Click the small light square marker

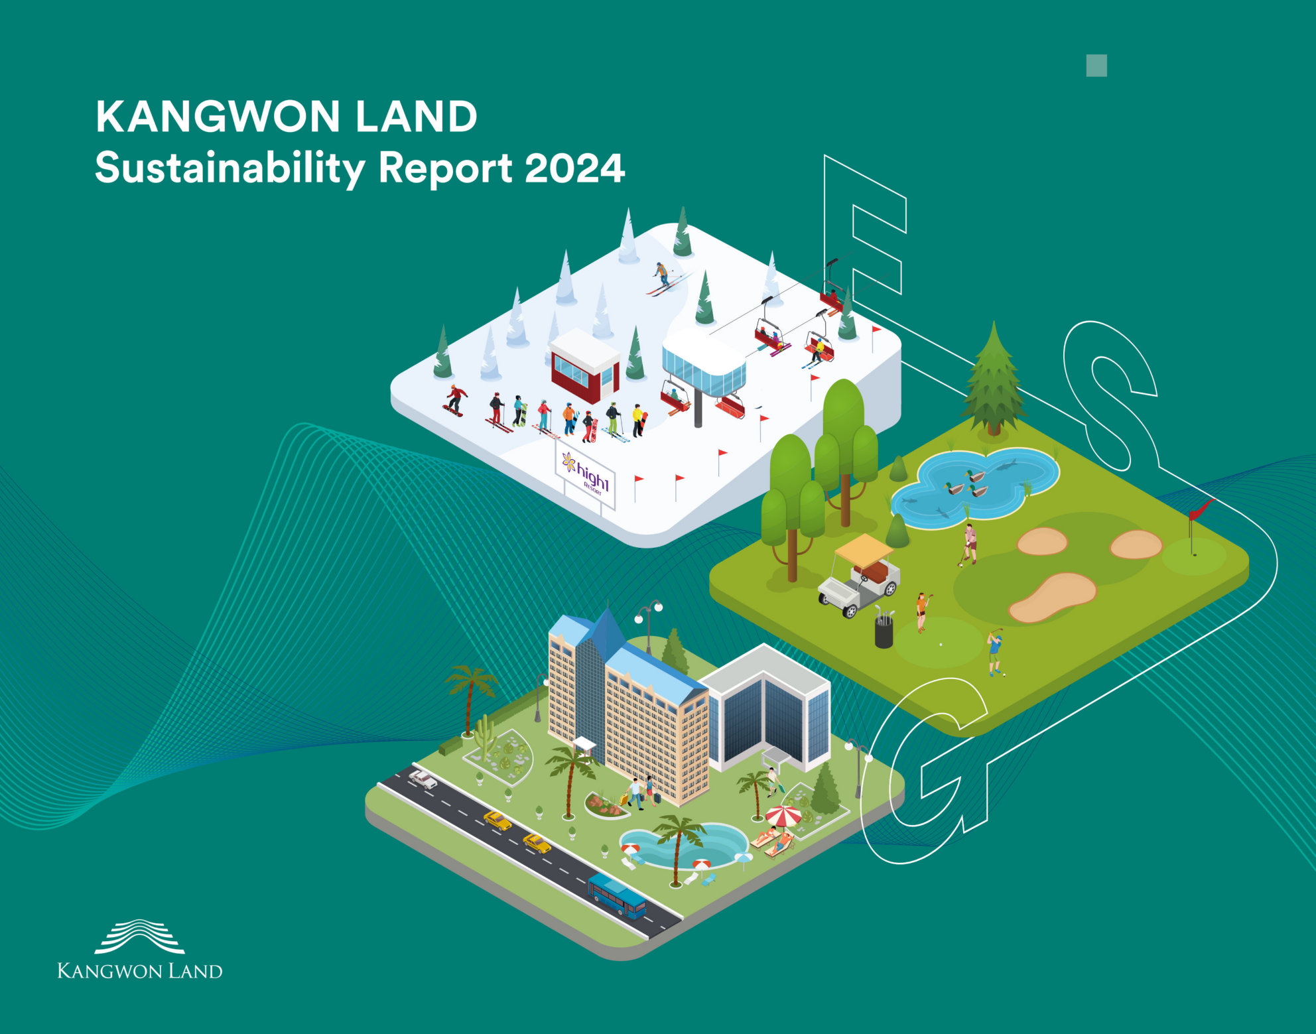(1096, 66)
